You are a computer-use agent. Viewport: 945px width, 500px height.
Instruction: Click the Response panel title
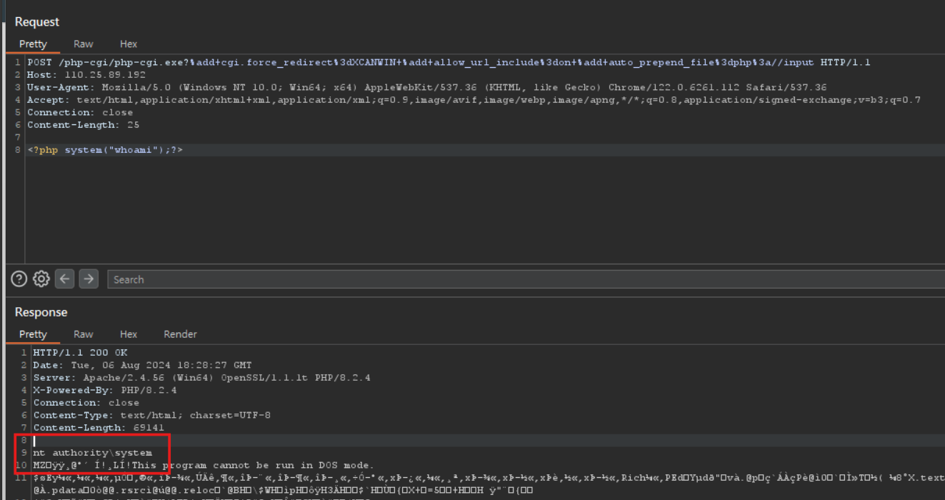coord(41,312)
